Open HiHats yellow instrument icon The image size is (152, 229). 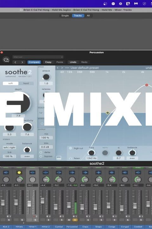pyautogui.click(x=19, y=172)
